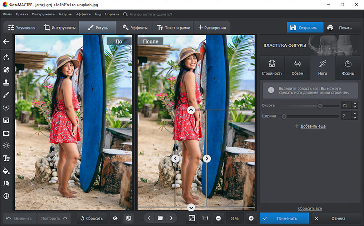Click the Ширина value input field

(x=346, y=116)
